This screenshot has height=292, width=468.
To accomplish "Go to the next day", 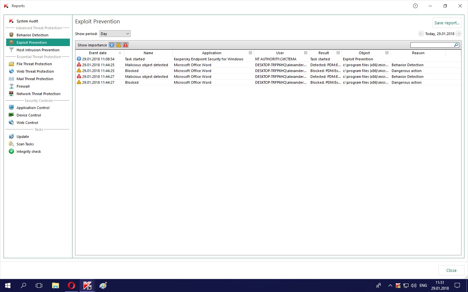I will click(x=459, y=33).
